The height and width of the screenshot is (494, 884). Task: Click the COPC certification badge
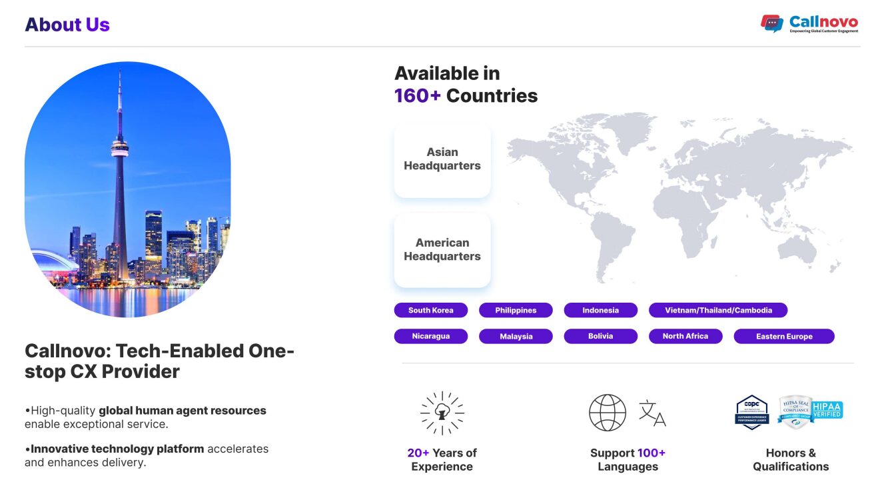point(752,412)
